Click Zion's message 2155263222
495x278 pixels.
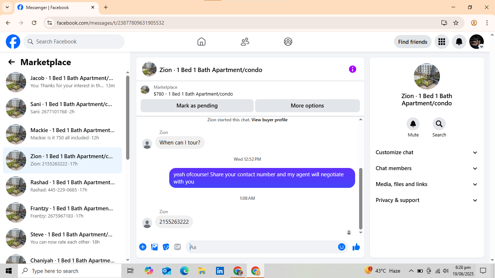174,222
